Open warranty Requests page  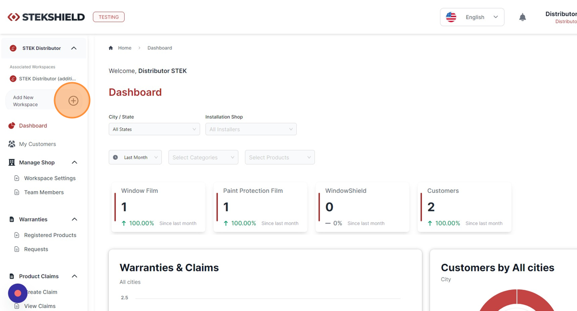pyautogui.click(x=36, y=249)
